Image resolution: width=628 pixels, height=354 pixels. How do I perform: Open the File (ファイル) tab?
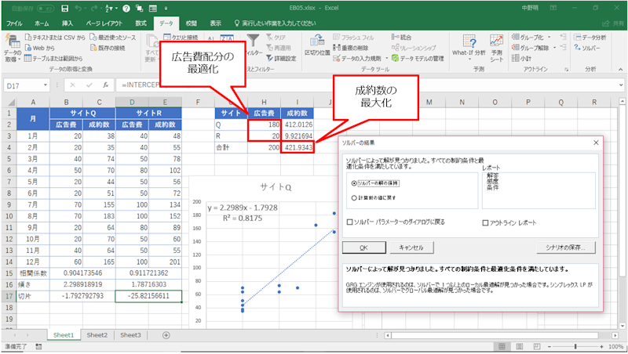14,23
